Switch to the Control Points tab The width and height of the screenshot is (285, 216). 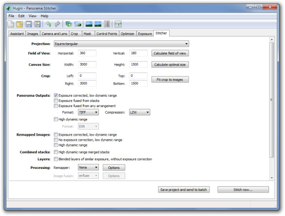point(107,34)
